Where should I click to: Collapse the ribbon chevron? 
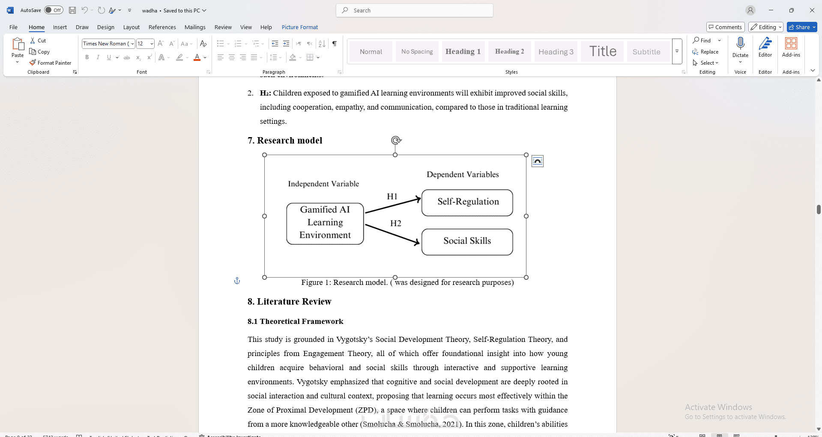[813, 71]
